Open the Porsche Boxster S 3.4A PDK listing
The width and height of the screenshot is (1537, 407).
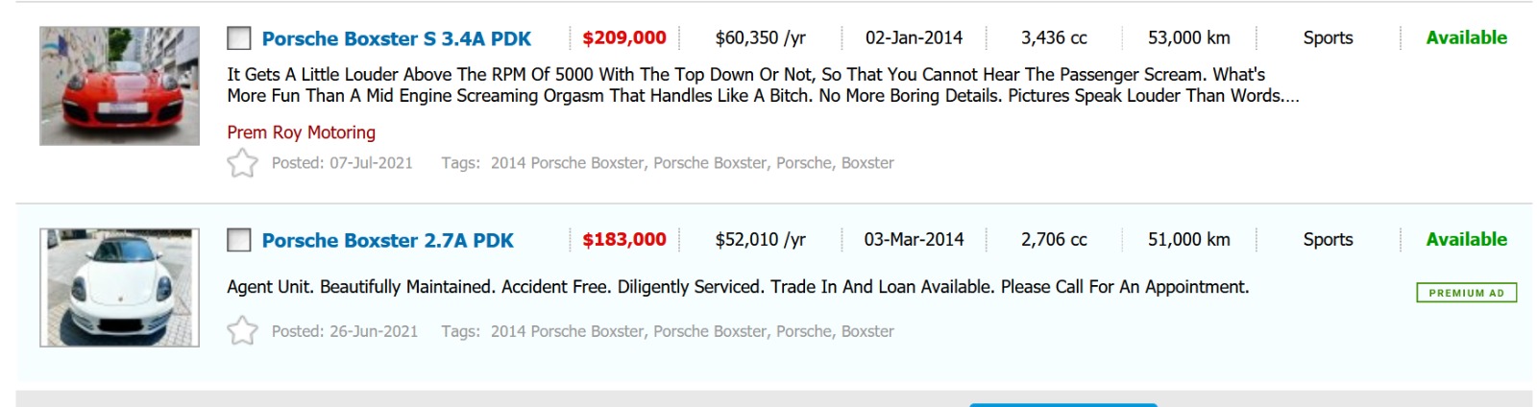(x=396, y=39)
